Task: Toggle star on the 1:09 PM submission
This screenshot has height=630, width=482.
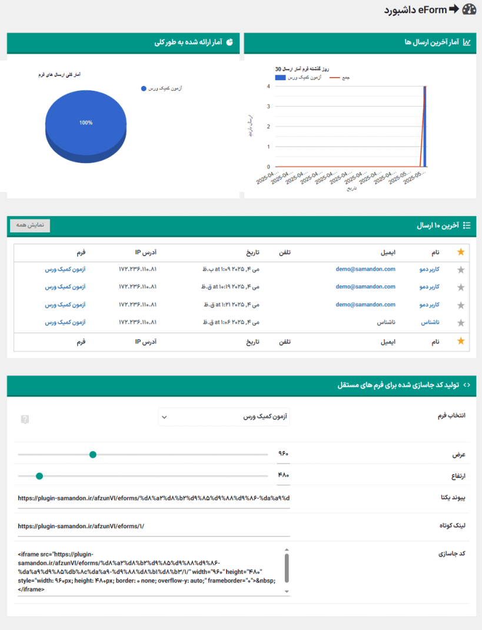Action: click(x=461, y=270)
